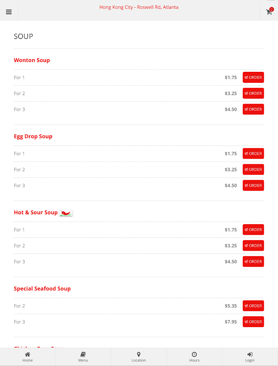This screenshot has height=366, width=278.
Task: View the Hours clock tab
Action: coord(194,357)
